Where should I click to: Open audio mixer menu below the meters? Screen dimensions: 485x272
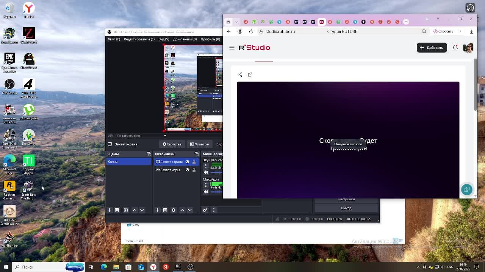(214, 210)
